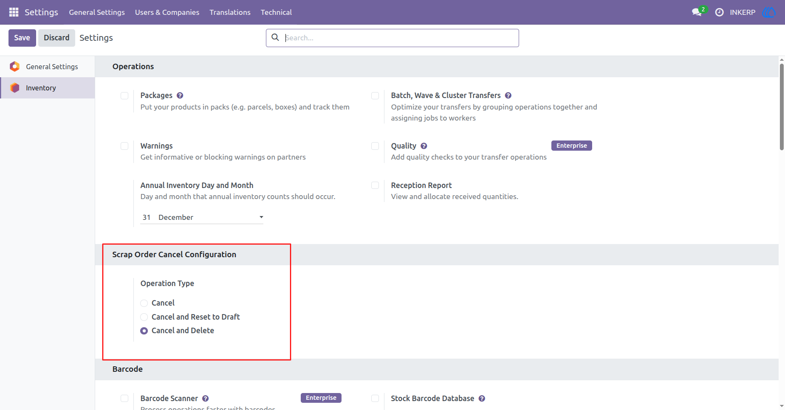
Task: Toggle the Warnings checkbox
Action: click(124, 146)
